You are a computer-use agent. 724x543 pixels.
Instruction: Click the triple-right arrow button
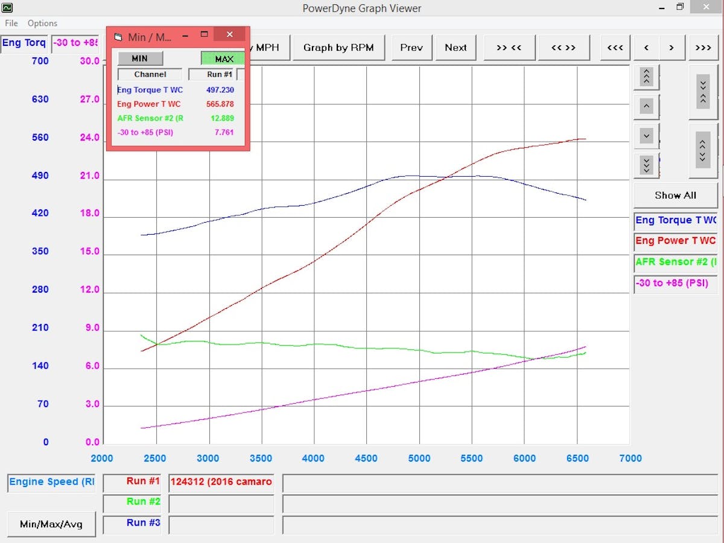point(703,48)
